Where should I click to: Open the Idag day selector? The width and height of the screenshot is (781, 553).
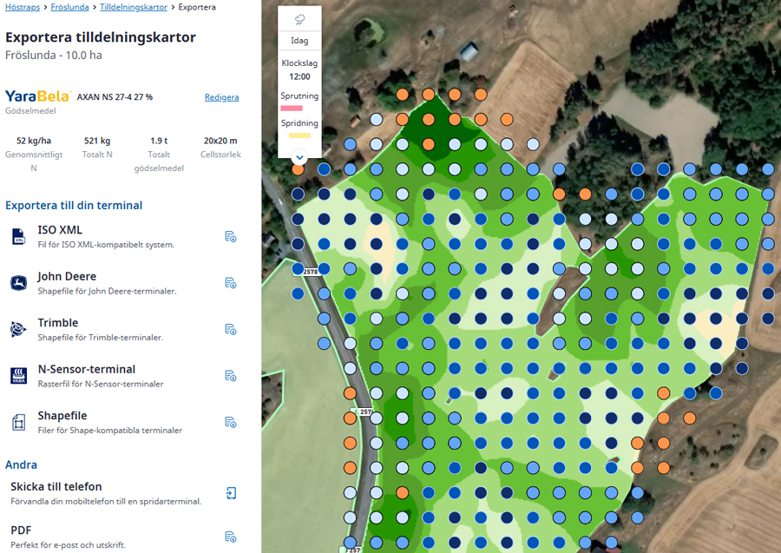[299, 41]
